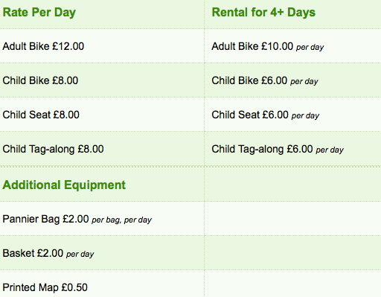Select the Child Bike £8.00 cell
Screen dimensions: 381x297
pyautogui.click(x=102, y=80)
